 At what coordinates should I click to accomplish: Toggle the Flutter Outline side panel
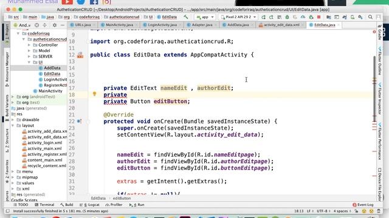(379, 61)
